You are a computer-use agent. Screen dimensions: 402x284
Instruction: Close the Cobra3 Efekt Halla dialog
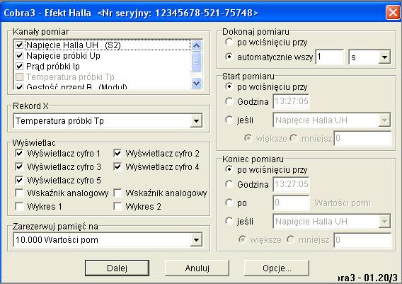(x=393, y=13)
